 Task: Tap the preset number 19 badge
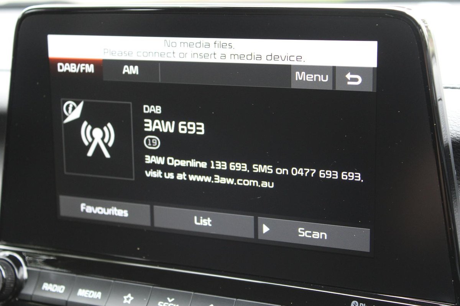click(152, 143)
